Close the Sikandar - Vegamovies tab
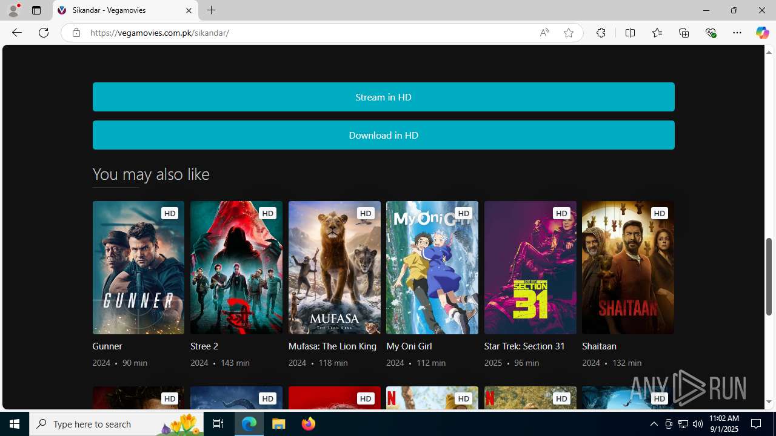 pos(189,10)
